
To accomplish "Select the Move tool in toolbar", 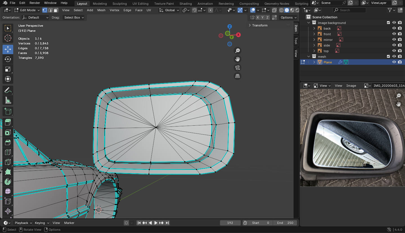I will click(8, 49).
